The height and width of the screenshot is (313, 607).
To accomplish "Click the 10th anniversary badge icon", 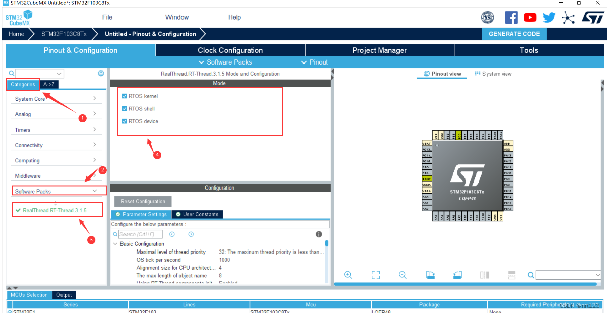I will pyautogui.click(x=488, y=17).
